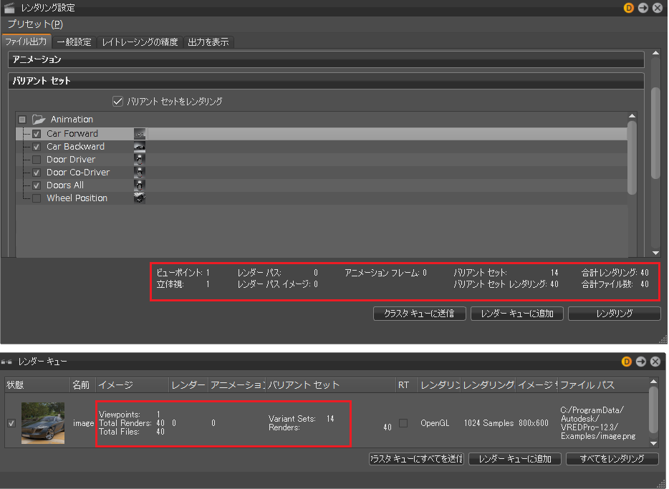Collapse the アニメーション section header

(x=326, y=59)
